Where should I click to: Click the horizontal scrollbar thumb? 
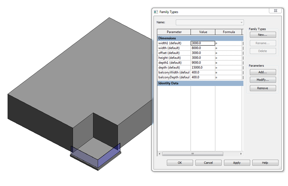coord(192,154)
